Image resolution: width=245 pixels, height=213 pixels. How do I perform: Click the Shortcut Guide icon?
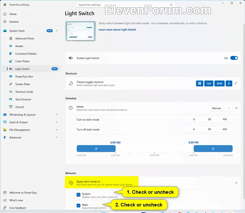pyautogui.click(x=11, y=92)
